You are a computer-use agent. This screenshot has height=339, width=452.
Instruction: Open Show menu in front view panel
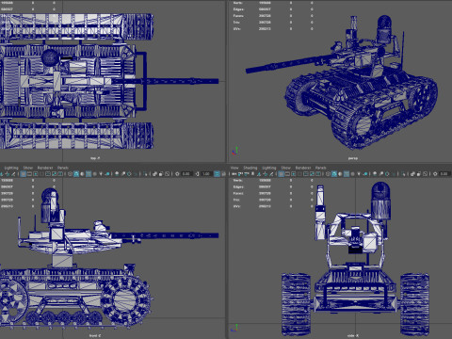pyautogui.click(x=28, y=168)
